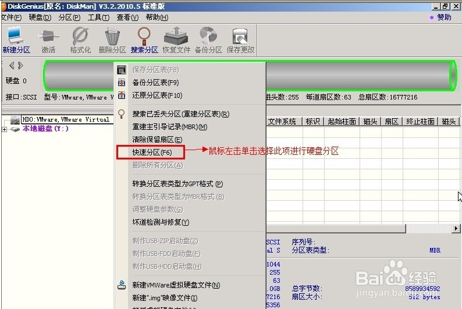Viewport: 462px width, 309px height.
Task: Open the 硬盘(D) menu
Action: point(40,17)
